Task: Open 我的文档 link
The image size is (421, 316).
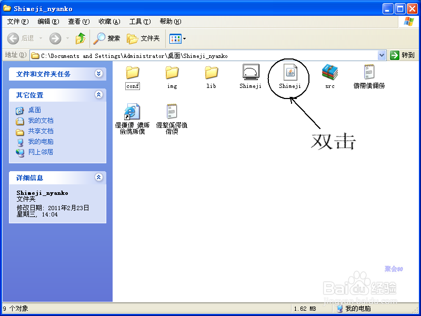Action: (41, 121)
